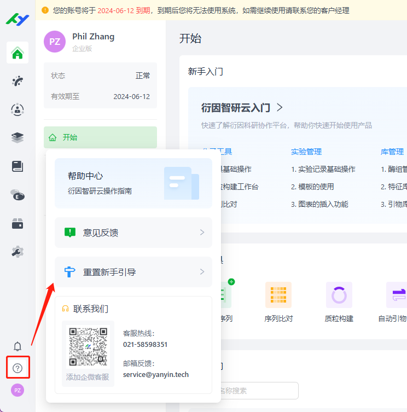The width and height of the screenshot is (407, 412).
Task: Open the 意见反馈 menu entry
Action: pos(133,233)
